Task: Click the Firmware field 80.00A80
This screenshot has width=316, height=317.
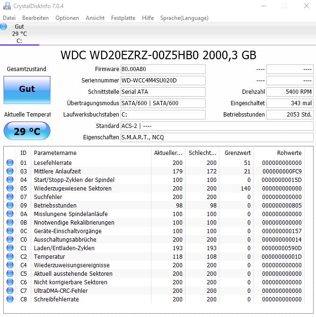Action: 163,69
